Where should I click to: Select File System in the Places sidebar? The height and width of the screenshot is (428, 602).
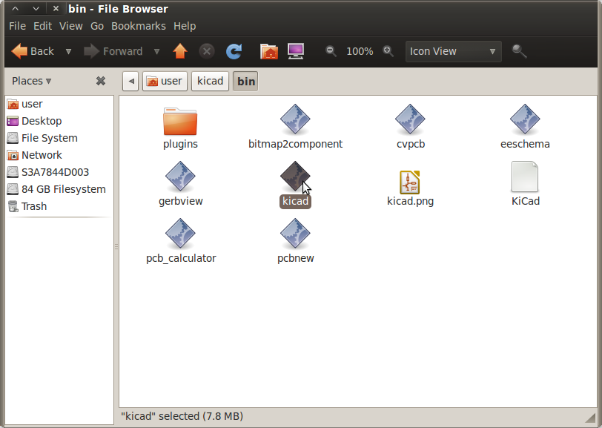(x=59, y=138)
